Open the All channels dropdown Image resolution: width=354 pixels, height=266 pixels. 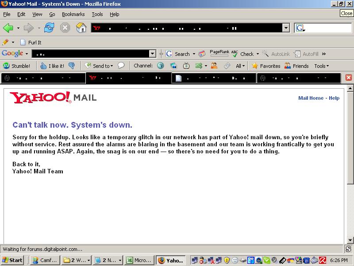(x=240, y=66)
